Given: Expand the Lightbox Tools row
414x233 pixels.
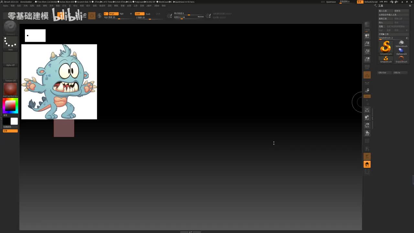Looking at the screenshot, I should [x=394, y=34].
